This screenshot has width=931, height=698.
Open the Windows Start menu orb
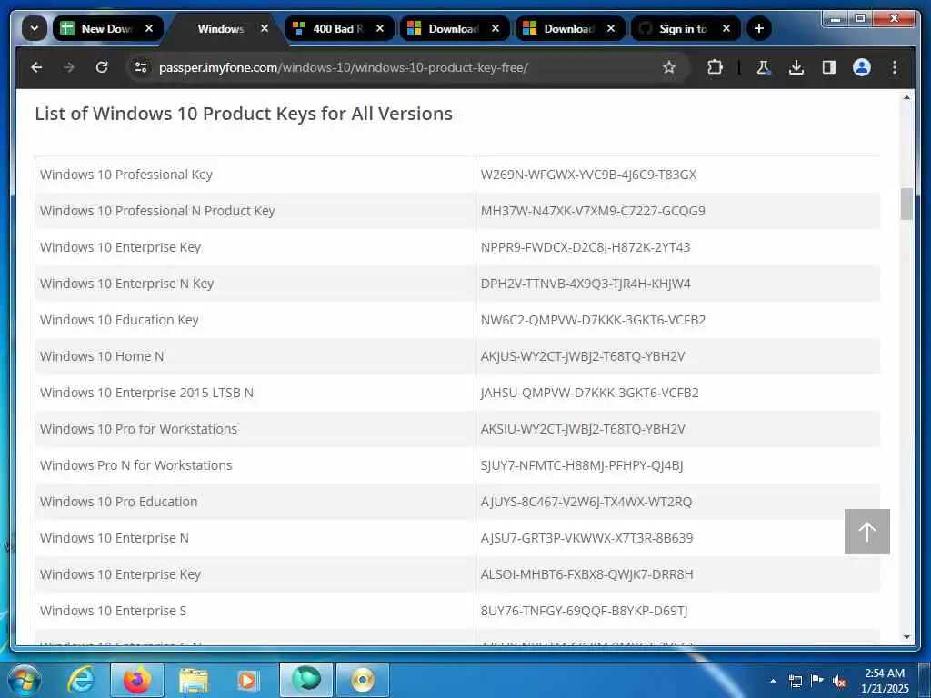coord(25,680)
